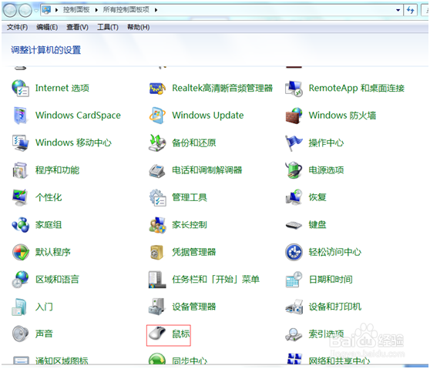Open the 声音 speaker icon

pos(20,334)
